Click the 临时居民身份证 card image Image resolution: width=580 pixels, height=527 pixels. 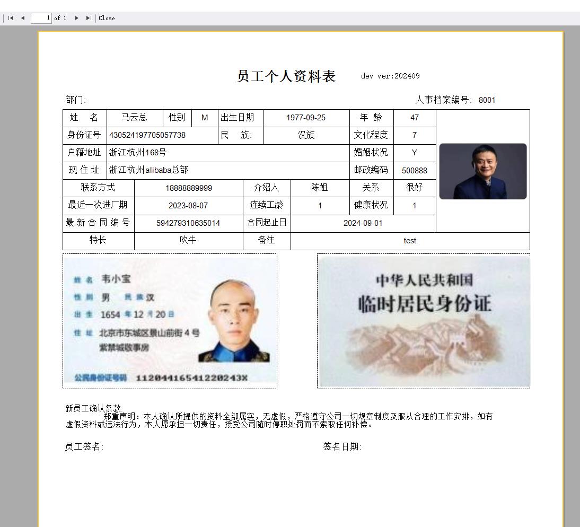coord(423,321)
